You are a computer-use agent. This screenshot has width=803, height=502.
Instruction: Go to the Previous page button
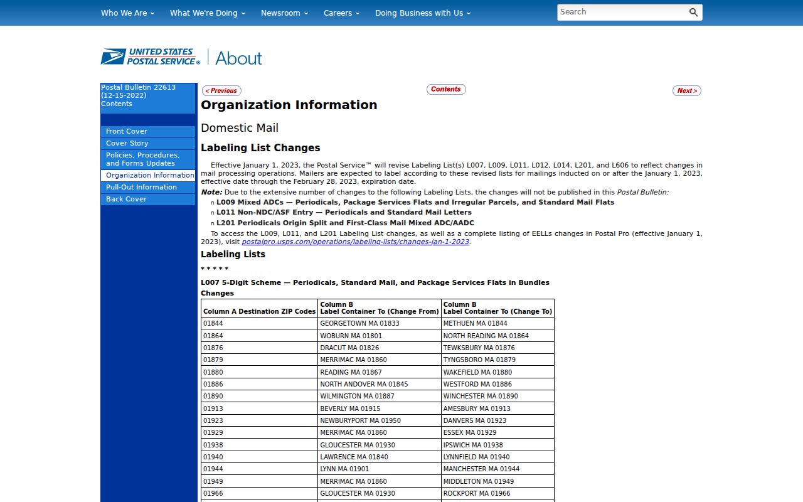(221, 90)
